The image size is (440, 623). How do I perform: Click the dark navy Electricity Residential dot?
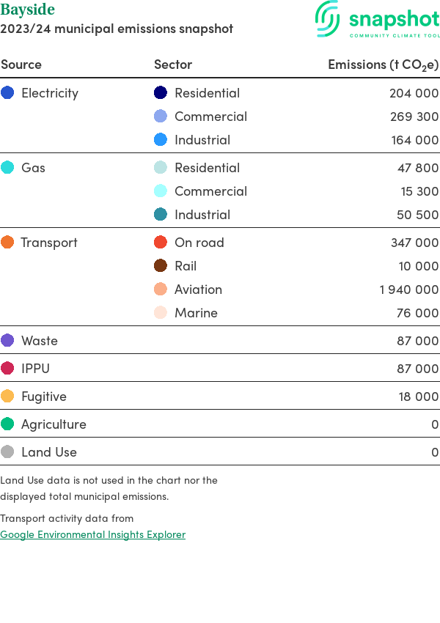(161, 93)
